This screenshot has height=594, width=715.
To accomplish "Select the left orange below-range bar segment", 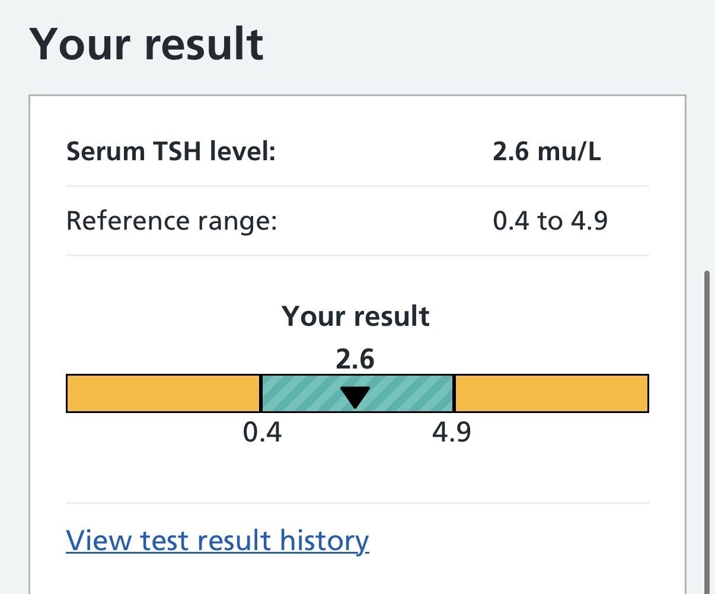I will pos(163,393).
